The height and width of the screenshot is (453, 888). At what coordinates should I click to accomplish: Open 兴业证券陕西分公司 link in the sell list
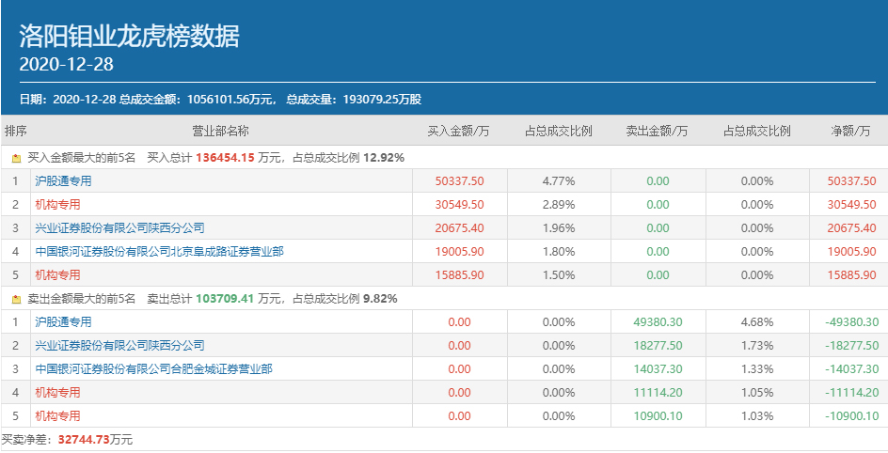click(x=119, y=346)
